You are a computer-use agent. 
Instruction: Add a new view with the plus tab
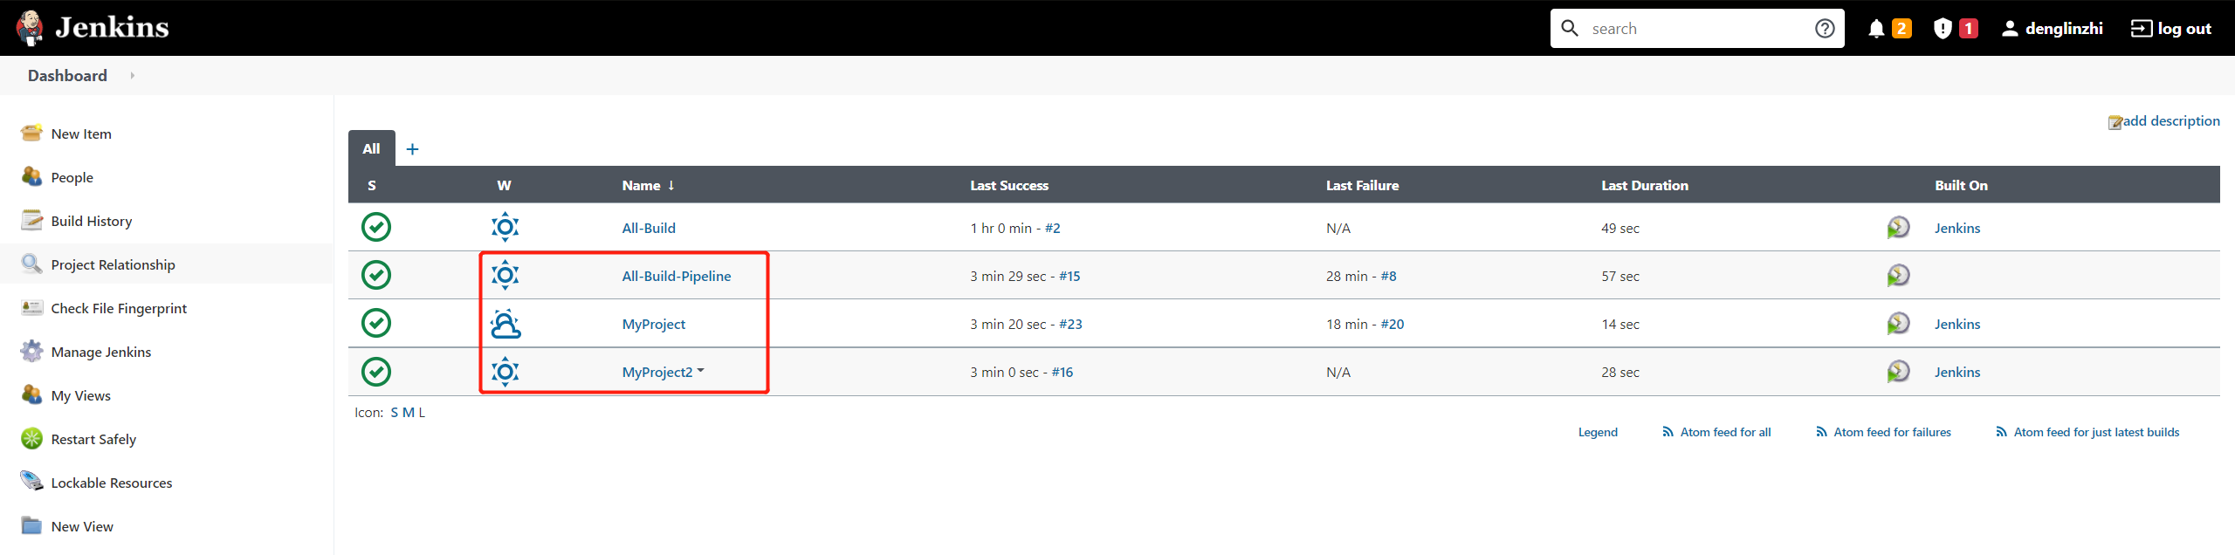pyautogui.click(x=413, y=149)
